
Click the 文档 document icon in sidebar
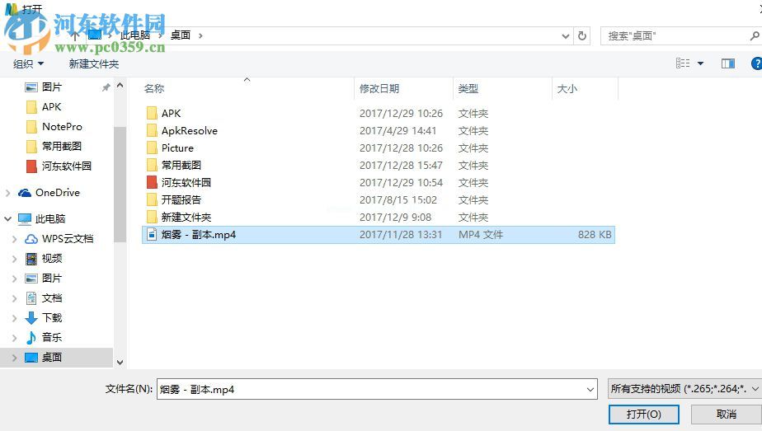point(31,298)
